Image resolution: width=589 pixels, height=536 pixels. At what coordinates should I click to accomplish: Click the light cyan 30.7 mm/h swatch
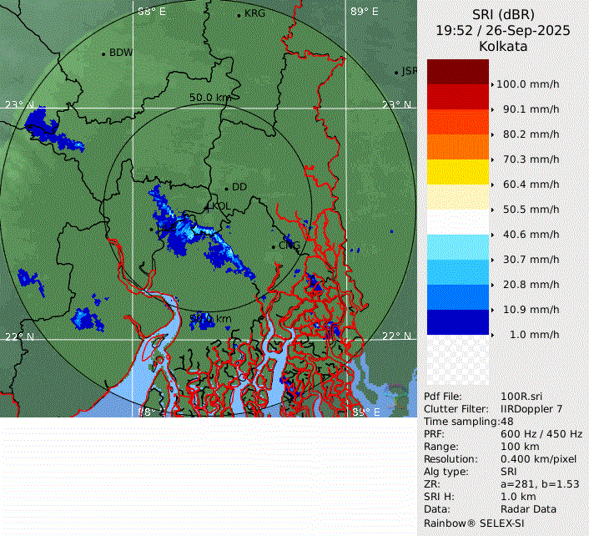click(x=457, y=247)
